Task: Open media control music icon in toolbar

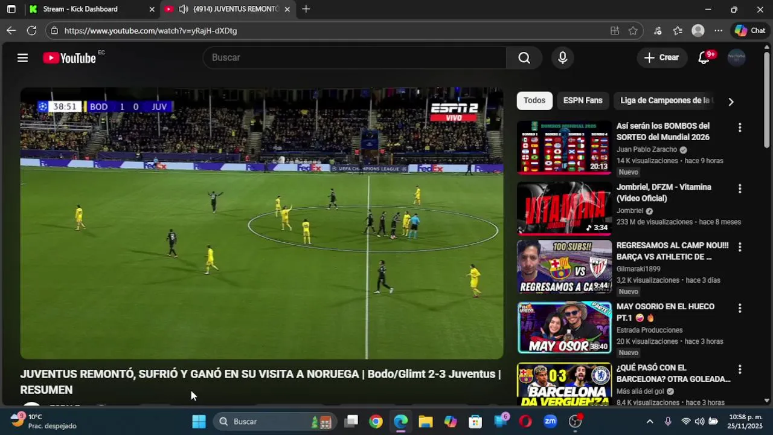Action: click(658, 30)
